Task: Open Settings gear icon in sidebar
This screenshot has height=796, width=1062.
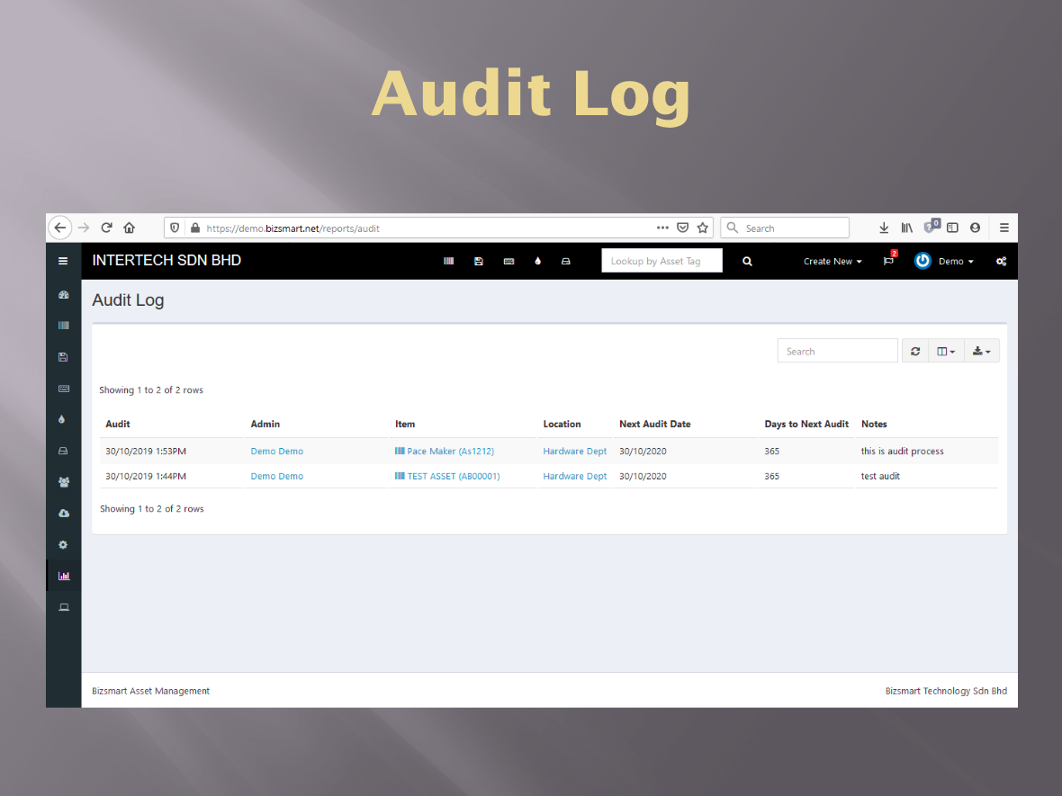Action: pos(63,545)
